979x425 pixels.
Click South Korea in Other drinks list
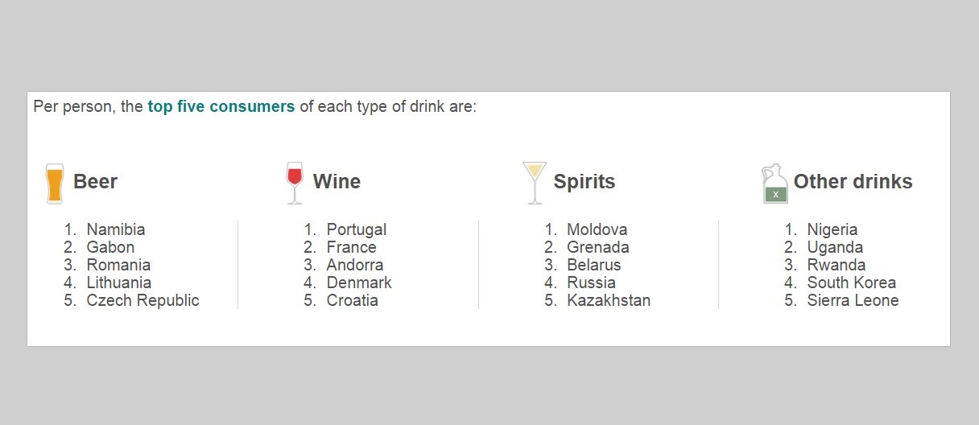851,283
